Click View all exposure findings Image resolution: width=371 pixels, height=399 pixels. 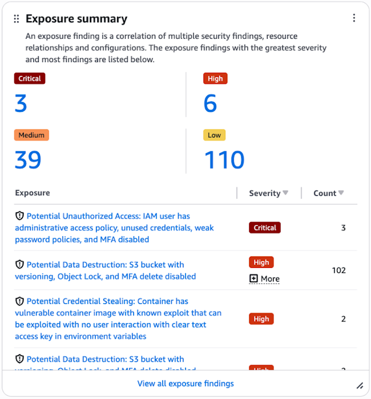[185, 384]
